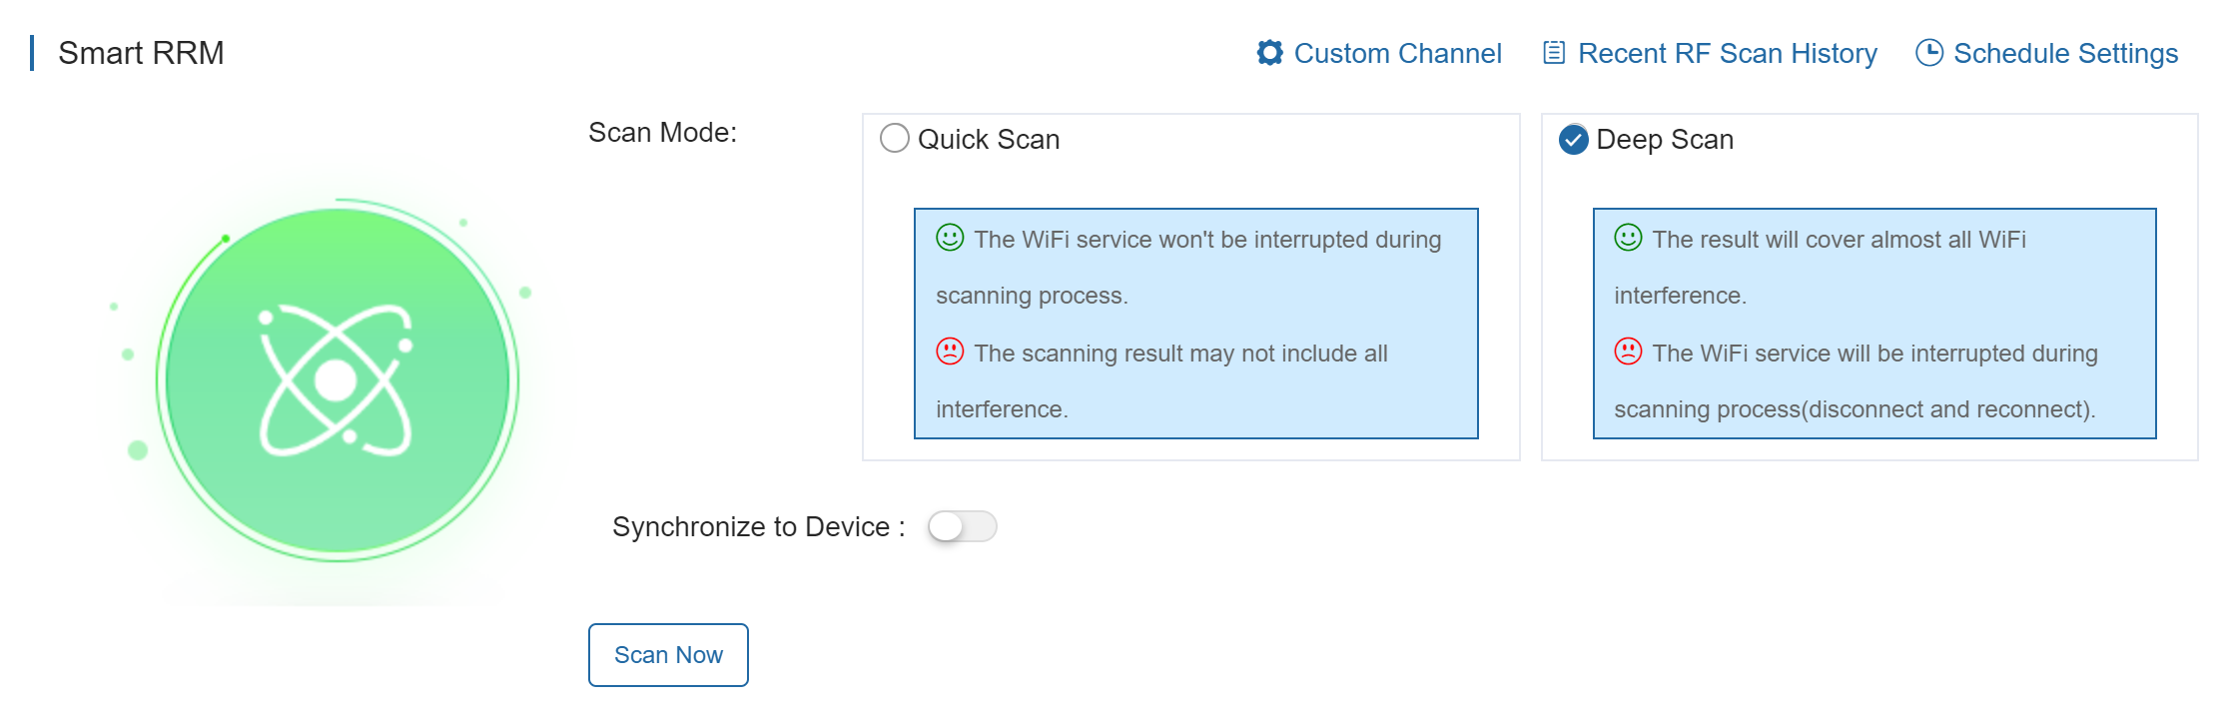Start scanning with the Scan Now button
This screenshot has width=2235, height=719.
[668, 655]
